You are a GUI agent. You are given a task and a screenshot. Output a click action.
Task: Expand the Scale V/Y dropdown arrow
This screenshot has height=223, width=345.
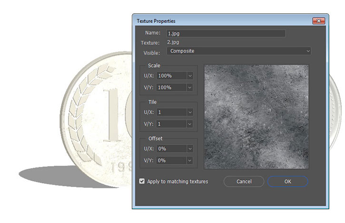pos(190,87)
